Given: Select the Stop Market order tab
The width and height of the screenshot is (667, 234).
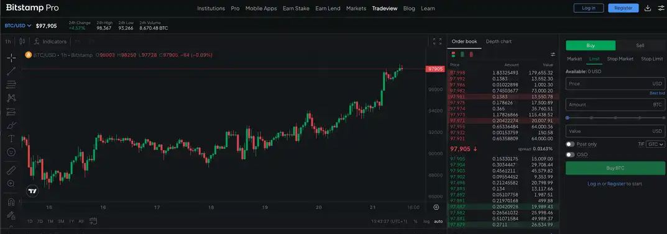Looking at the screenshot, I should (x=620, y=59).
